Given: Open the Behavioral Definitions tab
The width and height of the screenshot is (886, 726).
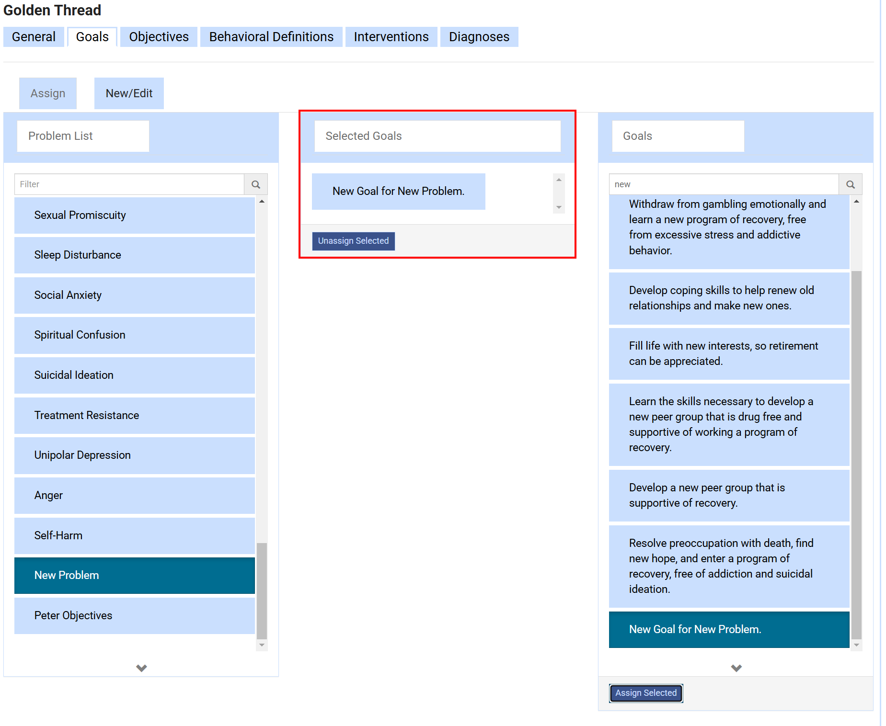Looking at the screenshot, I should click(x=271, y=37).
